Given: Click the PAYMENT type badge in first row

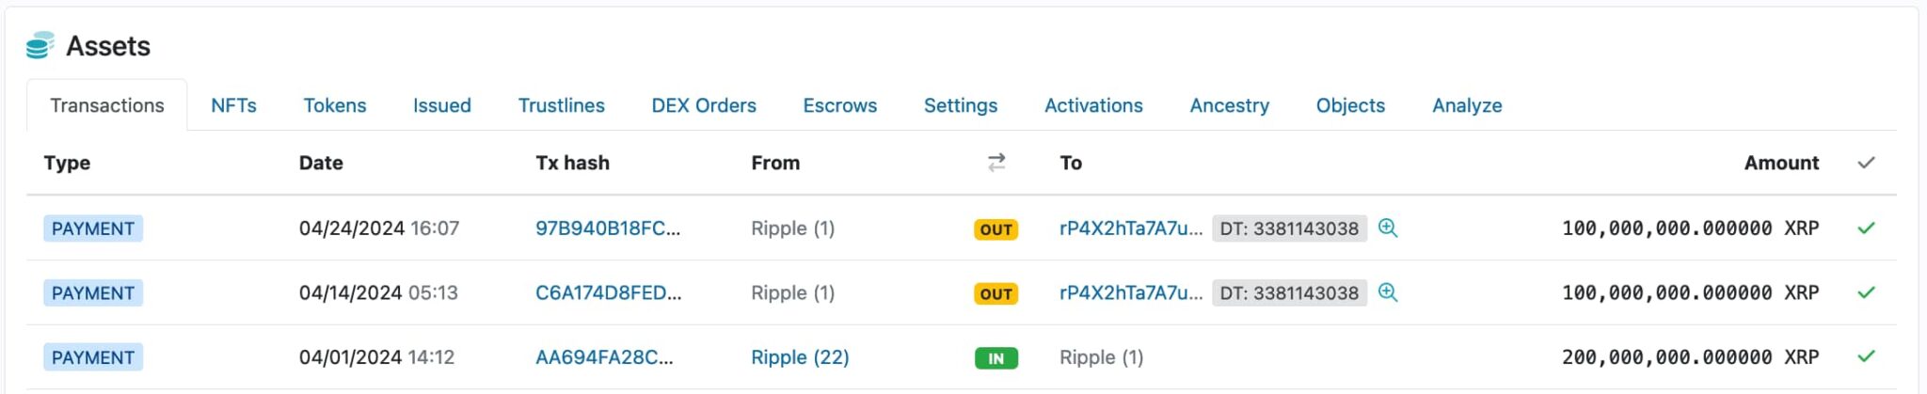Looking at the screenshot, I should coord(92,229).
